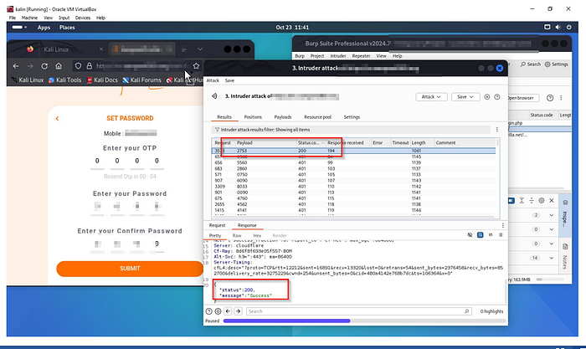The width and height of the screenshot is (586, 349).
Task: Click the attack progress bar
Action: coord(364,321)
